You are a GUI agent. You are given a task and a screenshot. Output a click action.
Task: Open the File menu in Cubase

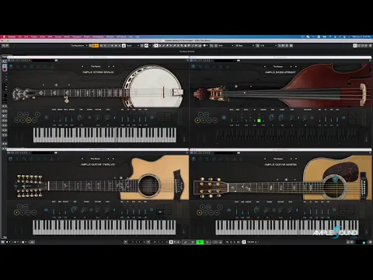(x=20, y=37)
